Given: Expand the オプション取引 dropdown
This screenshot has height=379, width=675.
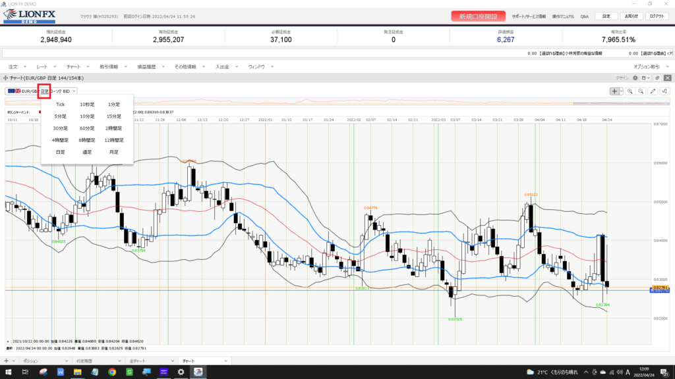Looking at the screenshot, I should pyautogui.click(x=667, y=67).
